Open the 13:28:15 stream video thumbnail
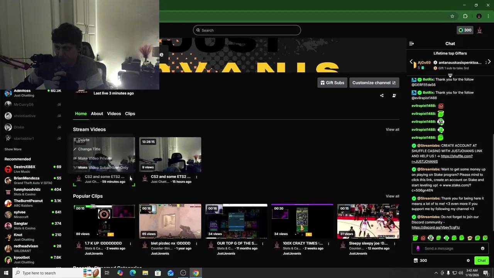This screenshot has width=494, height=278. (170, 154)
